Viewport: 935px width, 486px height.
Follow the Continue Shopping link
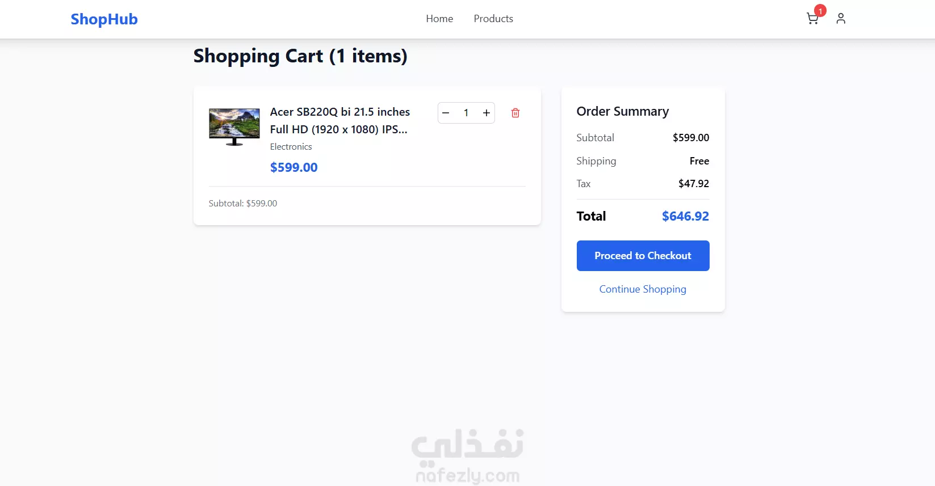tap(643, 289)
